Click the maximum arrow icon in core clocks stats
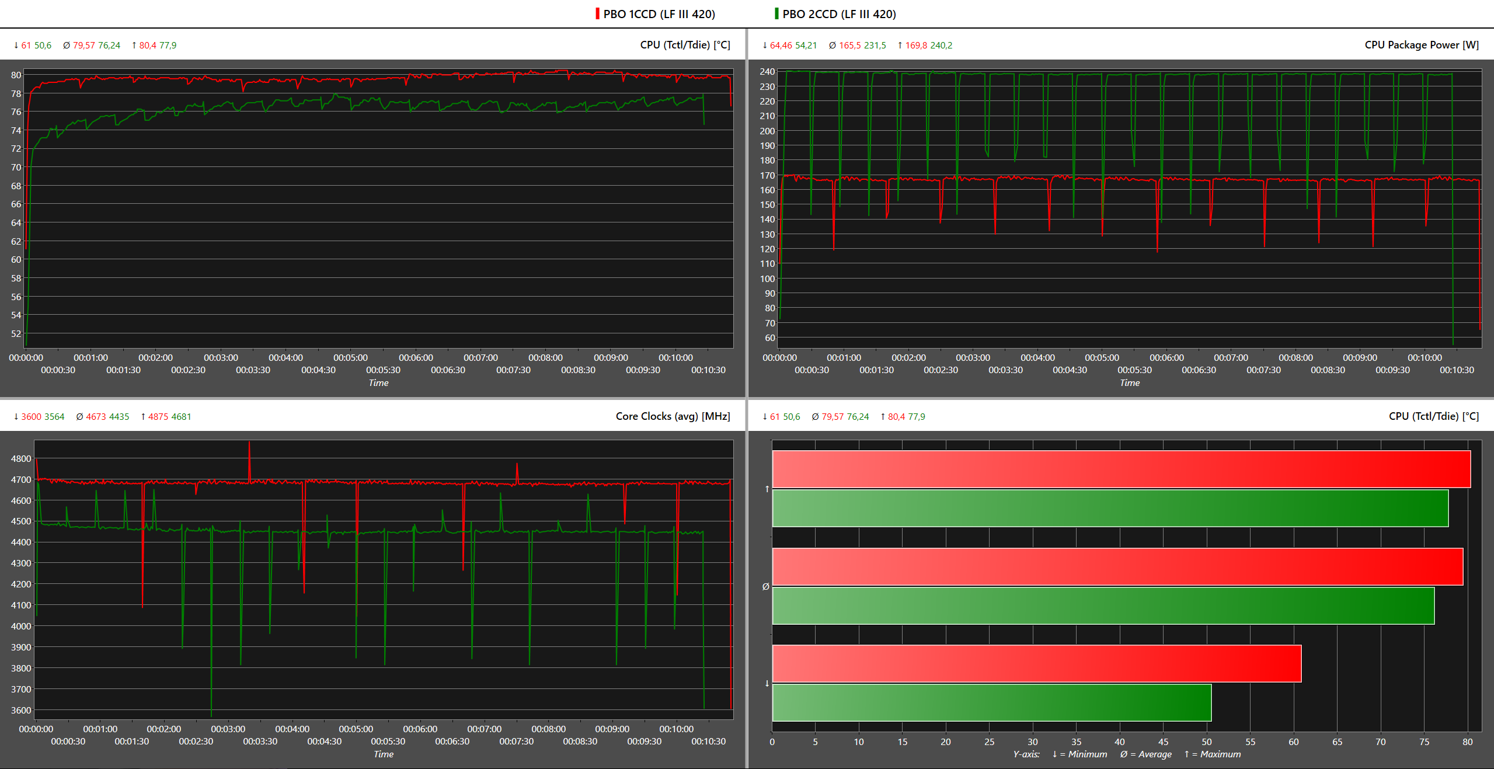Screen dimensions: 1494x769 143,417
